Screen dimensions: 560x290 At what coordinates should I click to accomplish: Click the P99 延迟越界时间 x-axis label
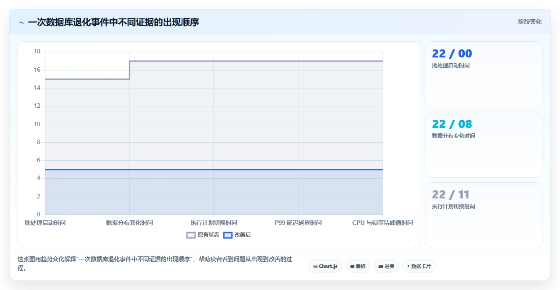(x=298, y=223)
